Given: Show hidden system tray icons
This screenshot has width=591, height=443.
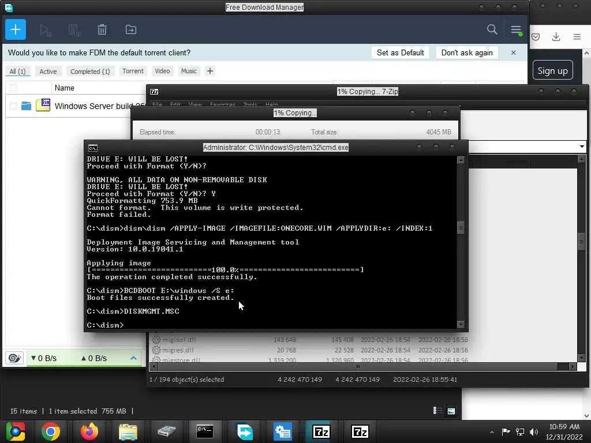Looking at the screenshot, I should (x=492, y=432).
